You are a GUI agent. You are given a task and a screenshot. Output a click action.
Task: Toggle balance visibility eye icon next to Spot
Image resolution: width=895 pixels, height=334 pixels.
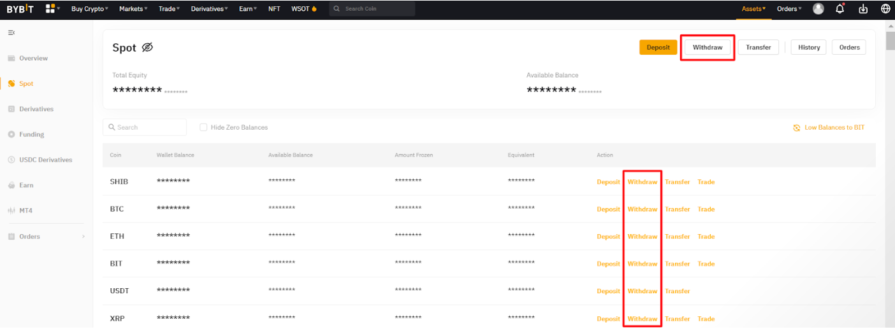147,48
